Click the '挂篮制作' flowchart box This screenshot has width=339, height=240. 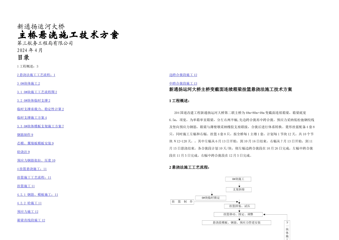click(182, 202)
